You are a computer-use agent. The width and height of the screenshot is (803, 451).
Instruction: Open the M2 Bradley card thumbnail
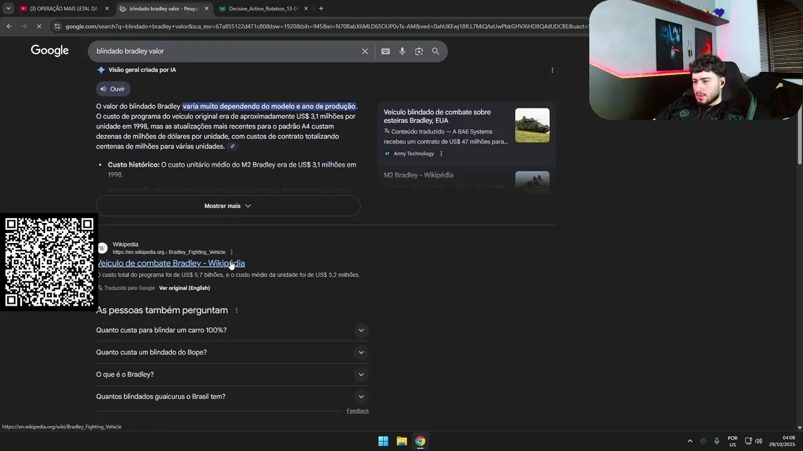click(532, 180)
